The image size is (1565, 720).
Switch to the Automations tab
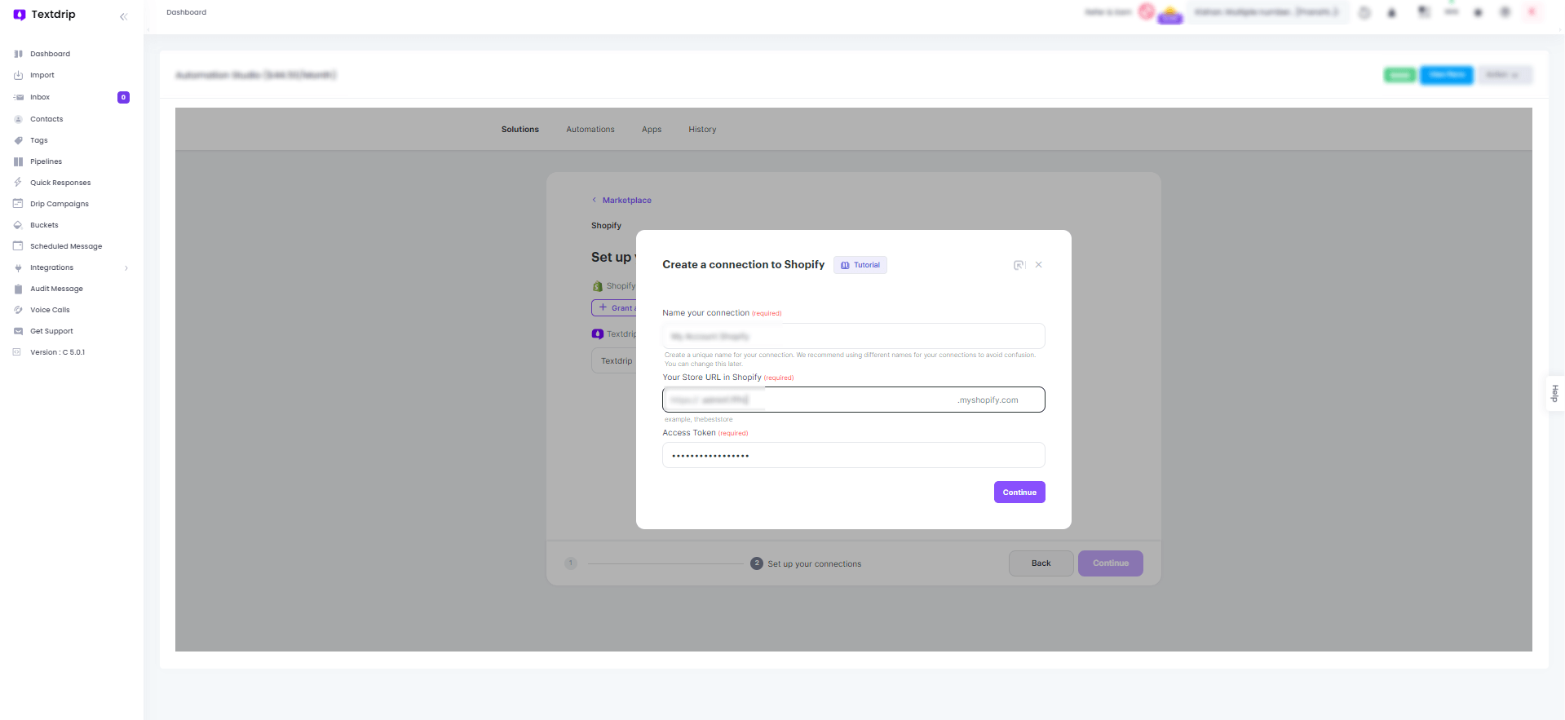coord(590,130)
